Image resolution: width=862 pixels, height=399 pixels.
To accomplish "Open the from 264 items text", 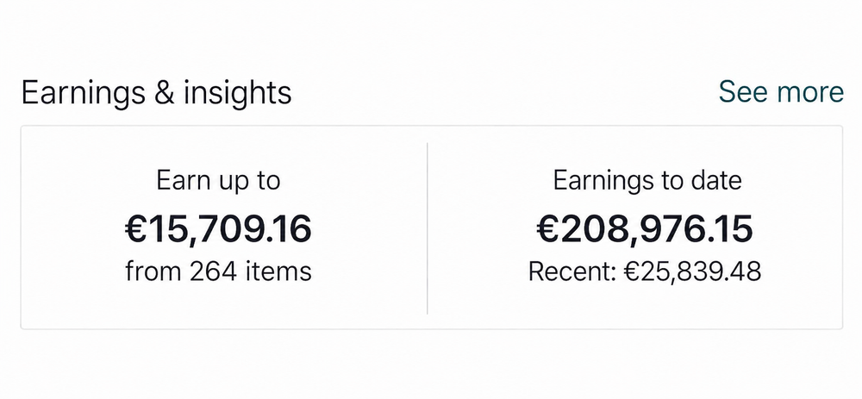I will [x=218, y=271].
